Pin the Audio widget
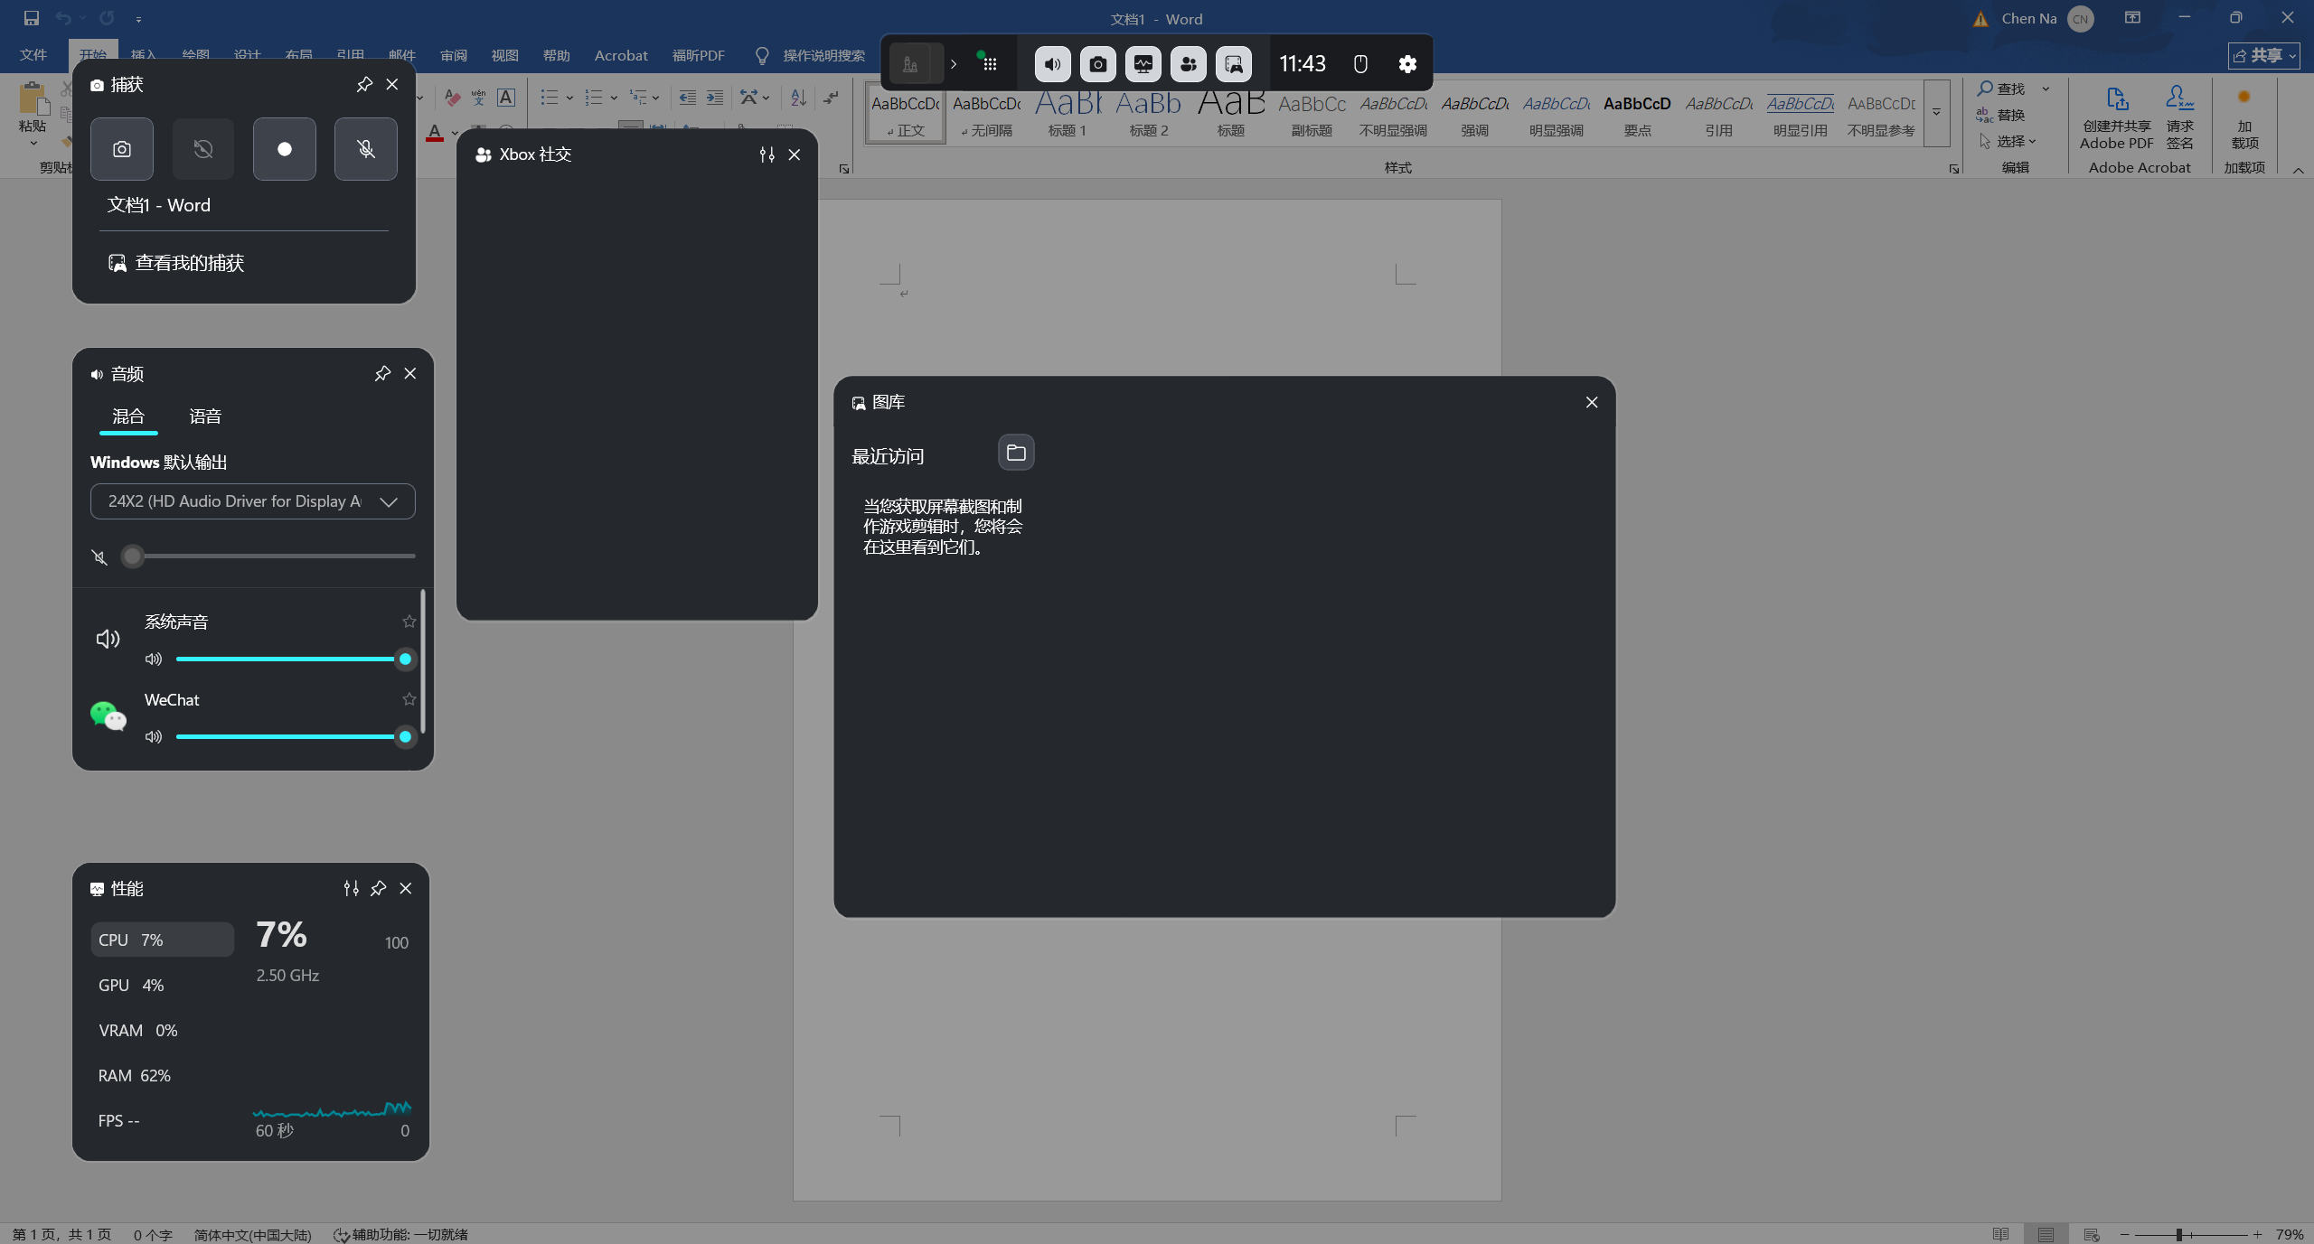The width and height of the screenshot is (2314, 1244). (382, 374)
